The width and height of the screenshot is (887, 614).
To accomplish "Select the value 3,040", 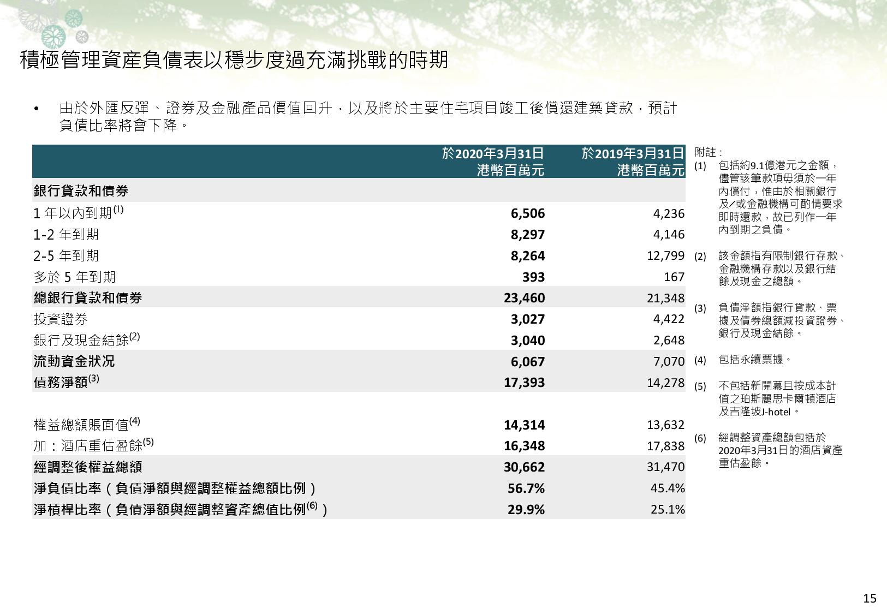I will click(x=528, y=341).
